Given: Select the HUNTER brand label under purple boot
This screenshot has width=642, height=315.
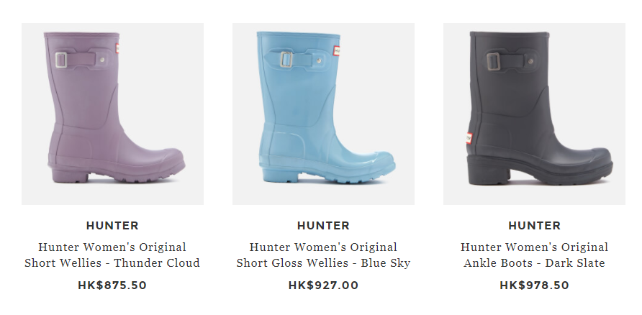Looking at the screenshot, I should 112,225.
